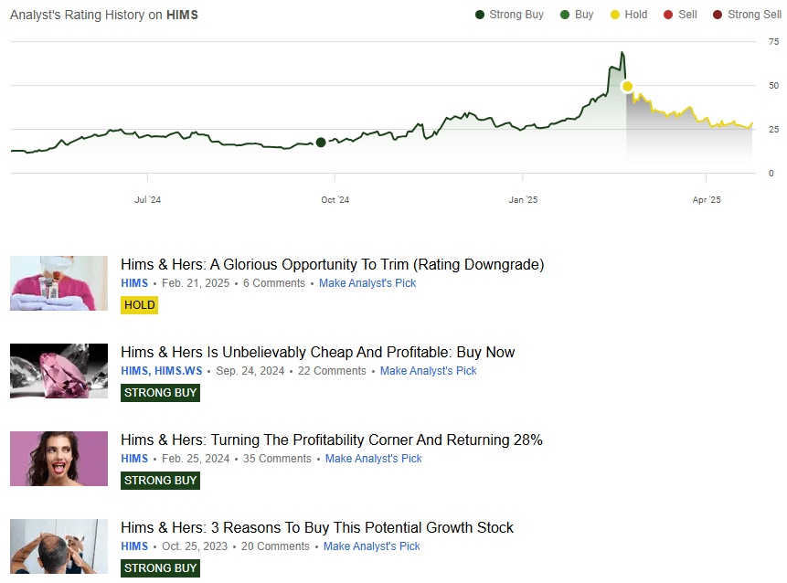Open the HIMS.WS ticker link
Screen dimensions: 787x583
[x=178, y=371]
